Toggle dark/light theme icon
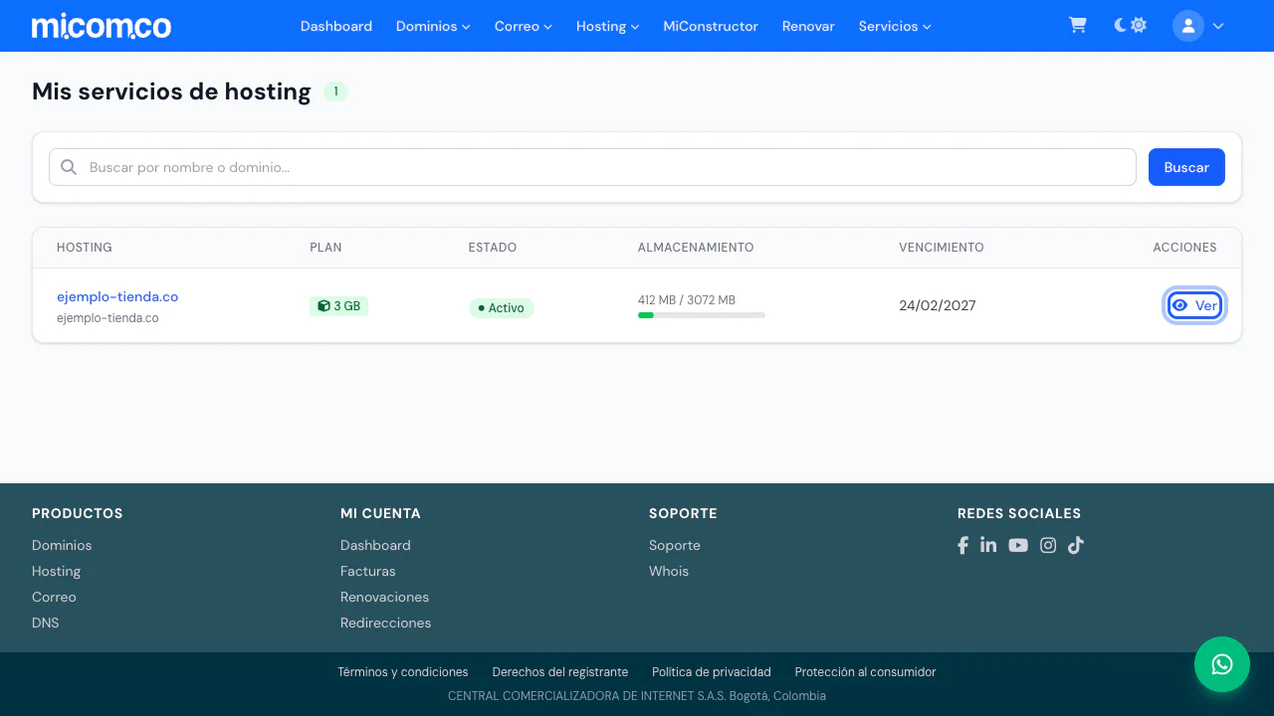Viewport: 1274px width, 716px height. (1131, 26)
